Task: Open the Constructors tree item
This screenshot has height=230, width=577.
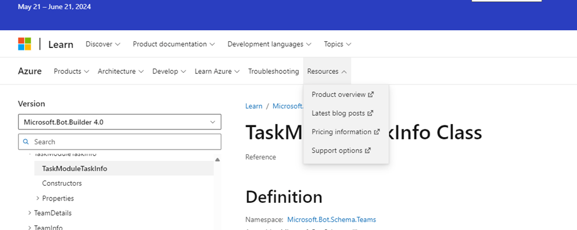Action: (62, 183)
